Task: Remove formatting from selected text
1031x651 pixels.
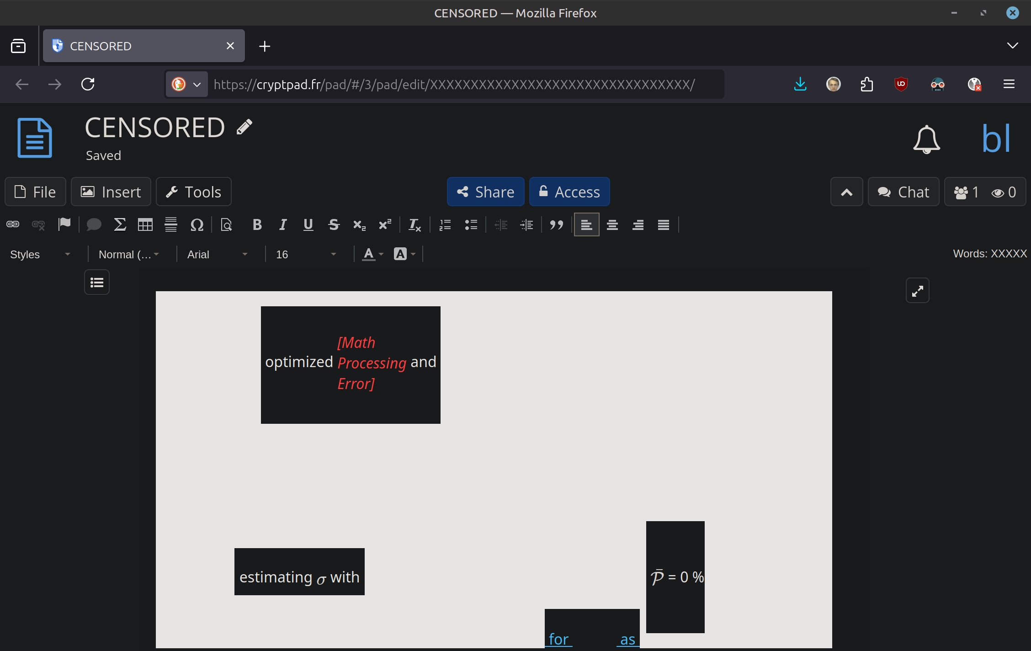Action: point(415,224)
